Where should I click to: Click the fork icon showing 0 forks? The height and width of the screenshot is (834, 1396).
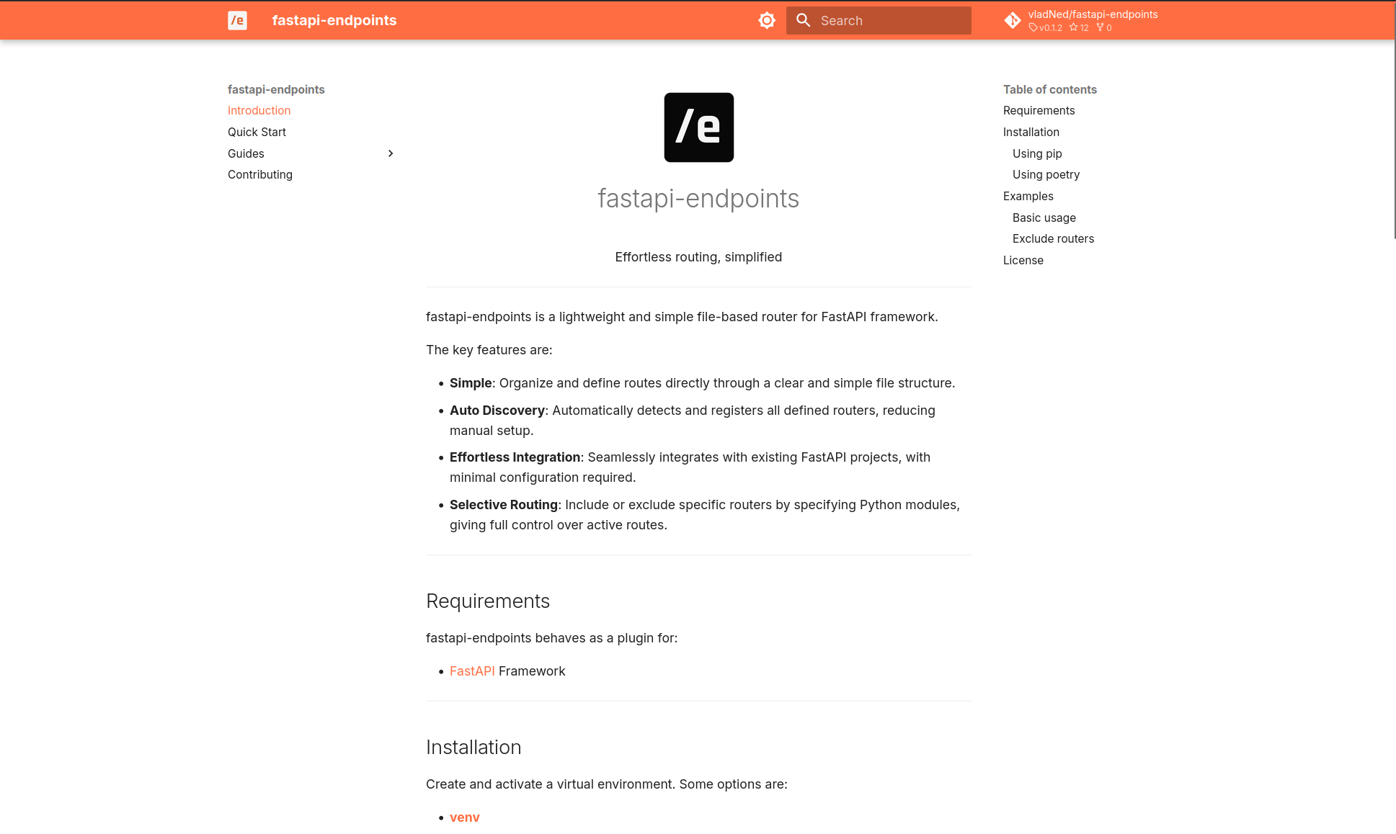coord(1101,27)
